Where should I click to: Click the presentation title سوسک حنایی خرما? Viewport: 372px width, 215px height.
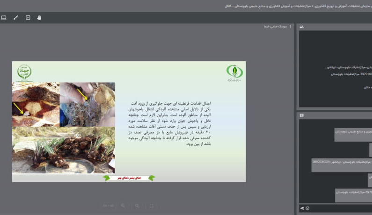point(276,27)
